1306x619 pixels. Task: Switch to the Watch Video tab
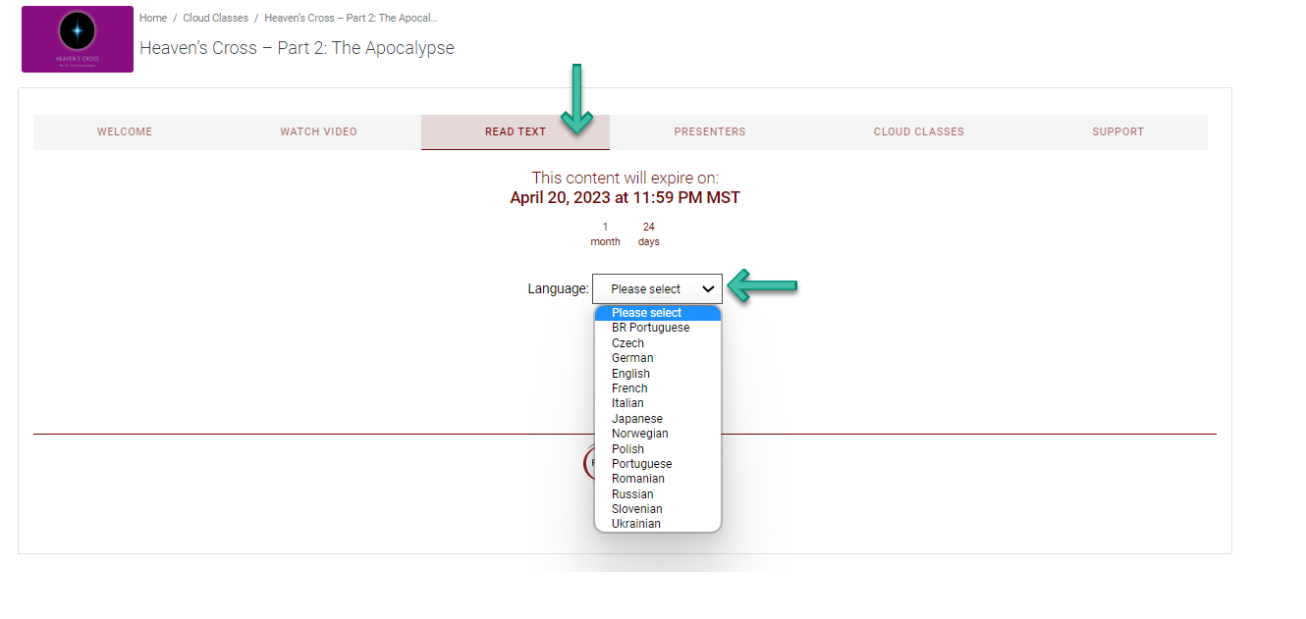pyautogui.click(x=318, y=131)
